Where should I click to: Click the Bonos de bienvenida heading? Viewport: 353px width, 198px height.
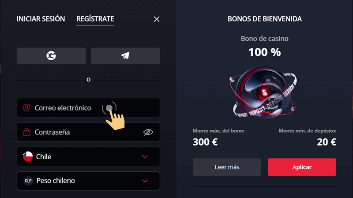[x=265, y=19]
